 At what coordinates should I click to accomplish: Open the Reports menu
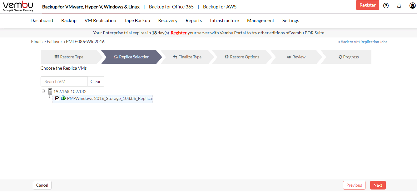pyautogui.click(x=194, y=21)
